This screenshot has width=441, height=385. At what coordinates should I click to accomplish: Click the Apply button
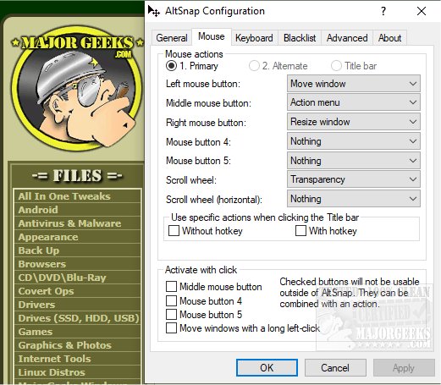click(x=404, y=367)
